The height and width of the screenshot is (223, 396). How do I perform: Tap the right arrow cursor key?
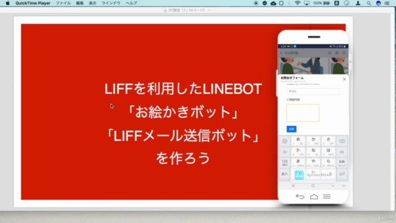[x=342, y=152]
